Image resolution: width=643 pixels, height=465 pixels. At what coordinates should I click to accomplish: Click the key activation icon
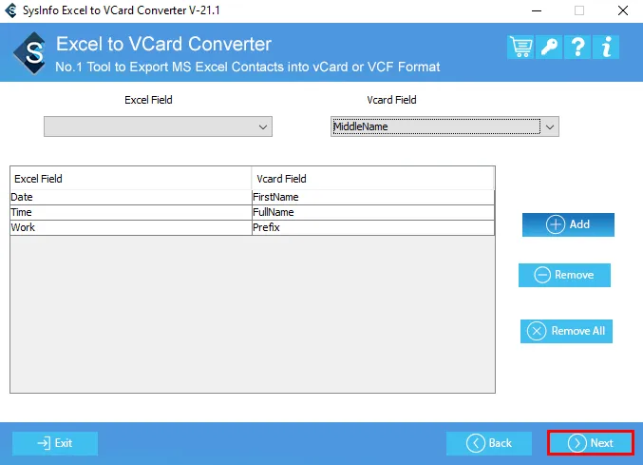pyautogui.click(x=549, y=48)
